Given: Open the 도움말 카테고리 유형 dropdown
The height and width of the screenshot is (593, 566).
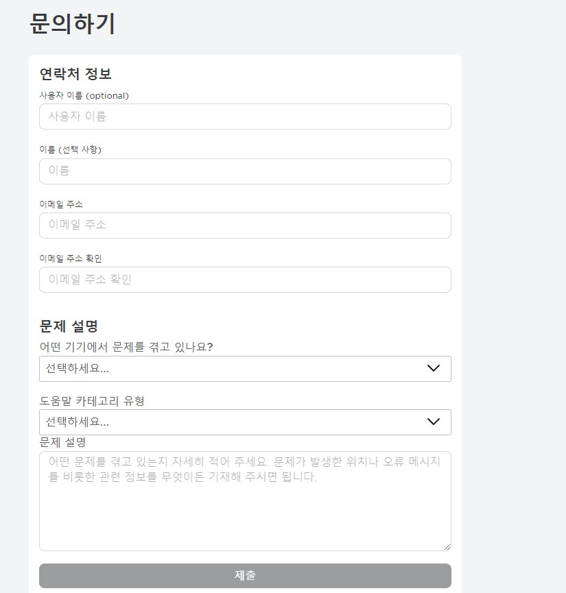Looking at the screenshot, I should tap(245, 422).
